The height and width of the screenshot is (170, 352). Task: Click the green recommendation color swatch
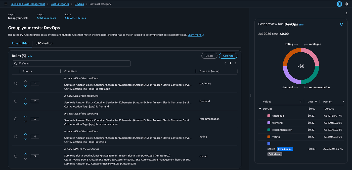click(x=269, y=130)
